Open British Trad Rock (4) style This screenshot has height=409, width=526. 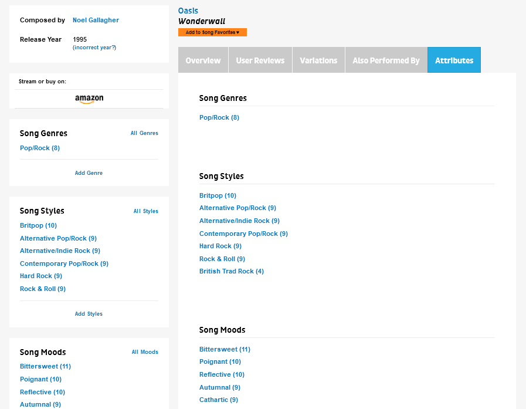pyautogui.click(x=232, y=271)
